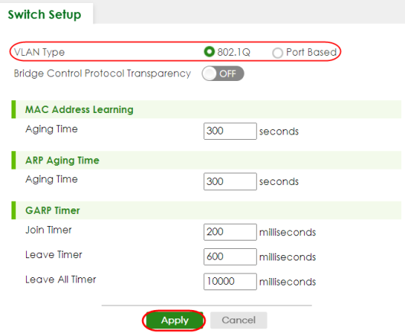This screenshot has width=405, height=333.
Task: Click the Cancel button
Action: click(x=238, y=320)
